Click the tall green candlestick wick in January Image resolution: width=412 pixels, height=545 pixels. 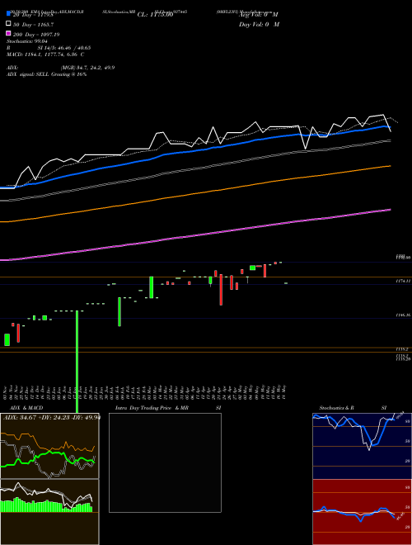tap(77, 362)
